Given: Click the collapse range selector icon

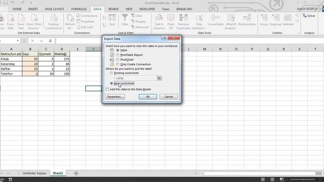Looking at the screenshot, I should pos(159,78).
